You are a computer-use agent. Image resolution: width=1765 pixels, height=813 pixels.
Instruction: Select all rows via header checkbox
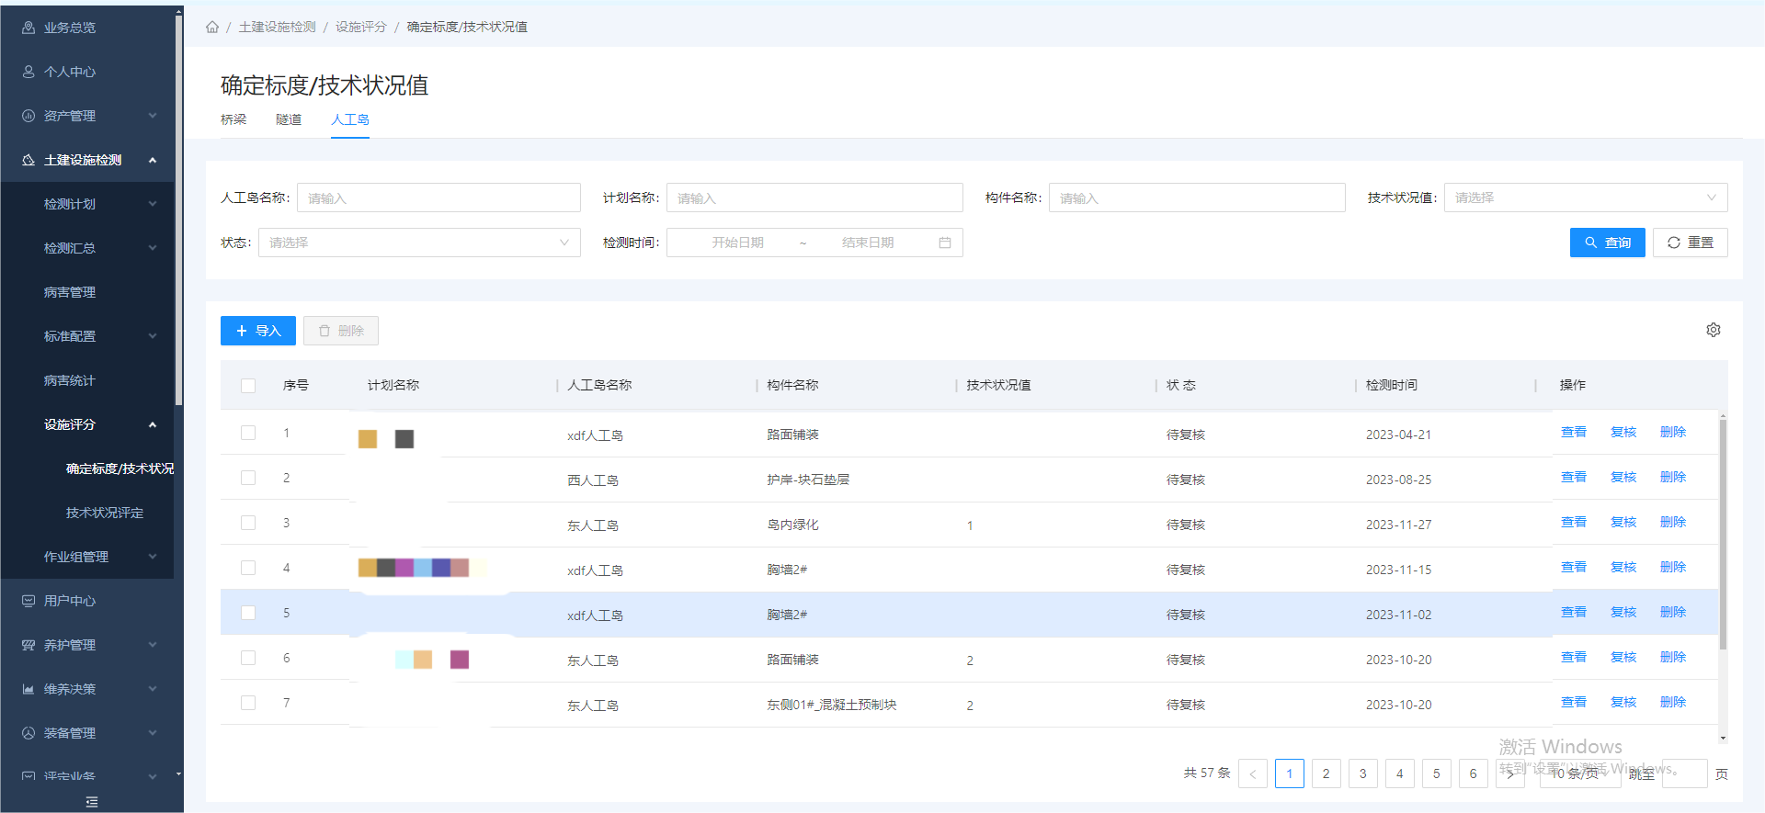[x=248, y=386]
